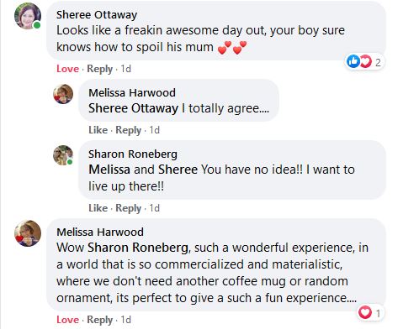
Task: Follow tagged Sheree Ottaway mention in reply
Action: 133,108
